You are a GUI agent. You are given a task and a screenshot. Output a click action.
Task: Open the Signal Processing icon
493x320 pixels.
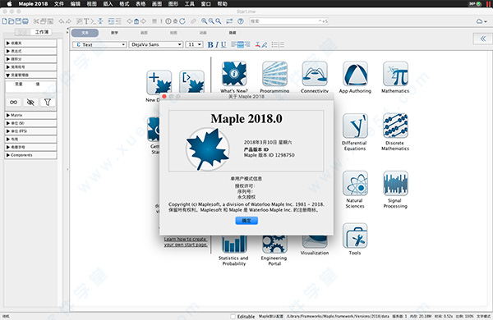tap(395, 184)
